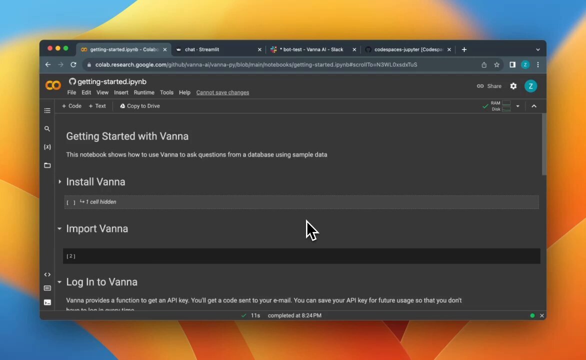Open the Chrome profile Z icon
The width and height of the screenshot is (586, 360).
(525, 64)
